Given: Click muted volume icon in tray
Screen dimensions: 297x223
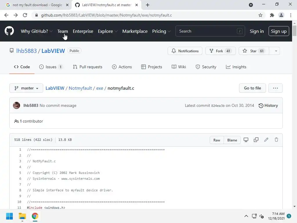Looking at the screenshot, I should [262, 216].
